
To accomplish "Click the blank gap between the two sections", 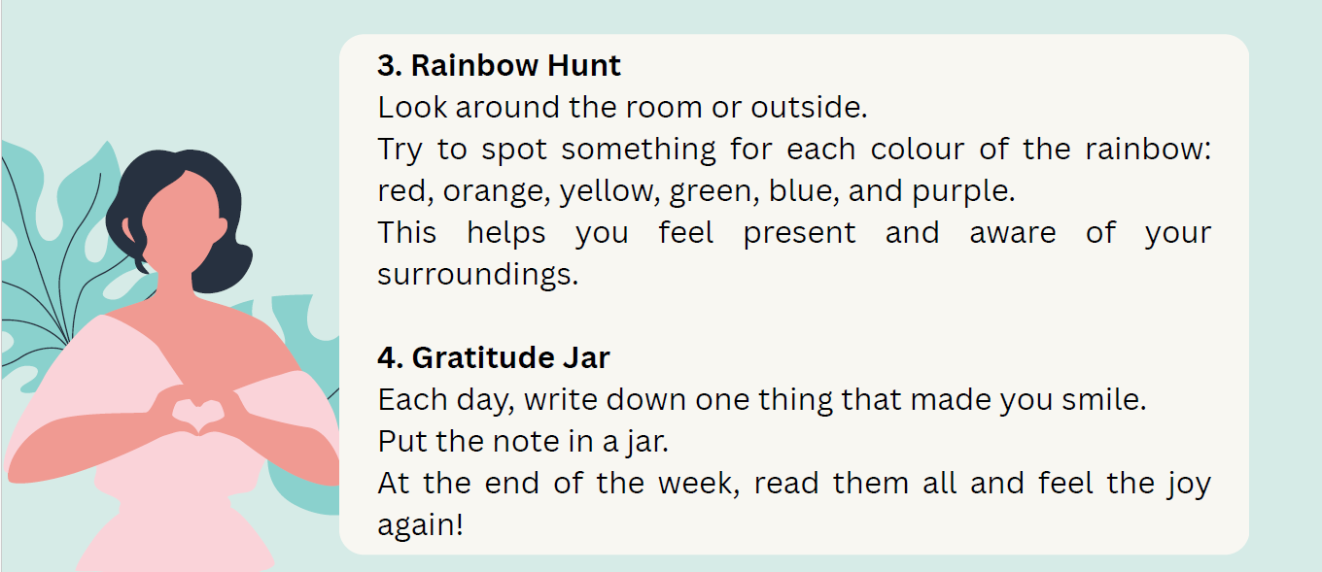I will pos(793,317).
